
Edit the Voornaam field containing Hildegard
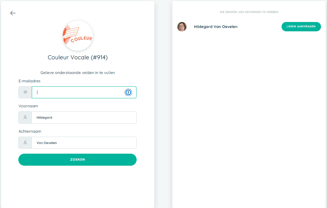click(84, 117)
